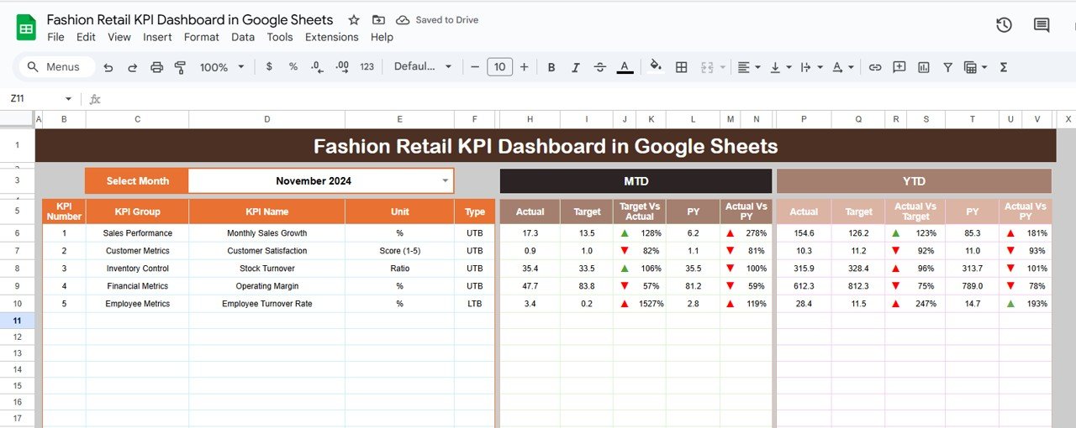Move document with folder icon
This screenshot has width=1076, height=428.
point(378,20)
